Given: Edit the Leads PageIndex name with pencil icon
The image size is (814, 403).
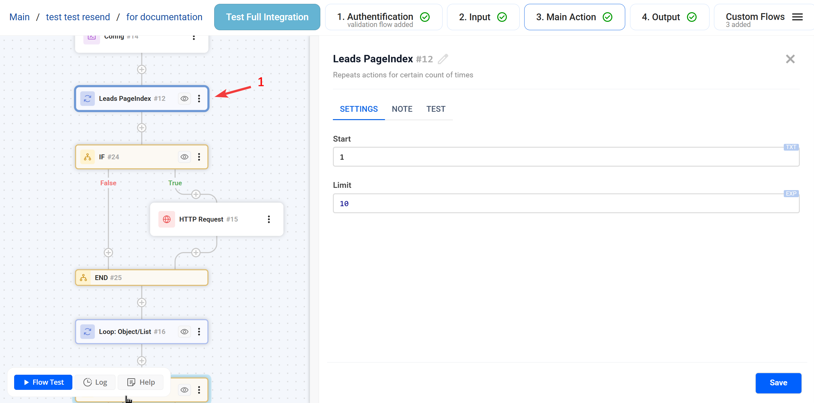Looking at the screenshot, I should click(x=443, y=59).
